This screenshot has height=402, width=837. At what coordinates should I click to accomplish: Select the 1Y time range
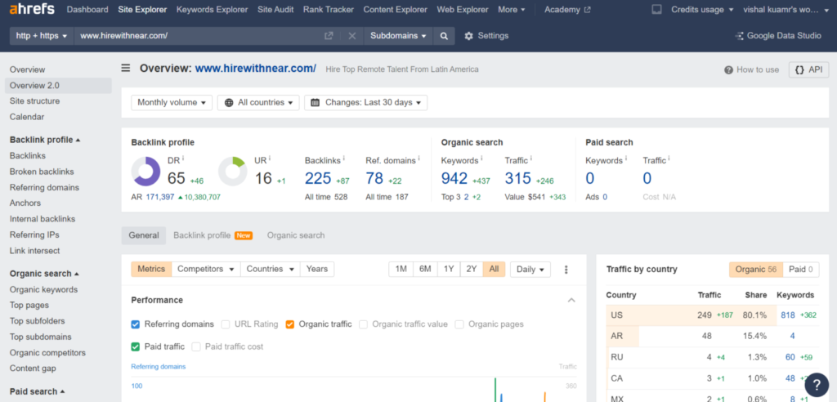449,269
